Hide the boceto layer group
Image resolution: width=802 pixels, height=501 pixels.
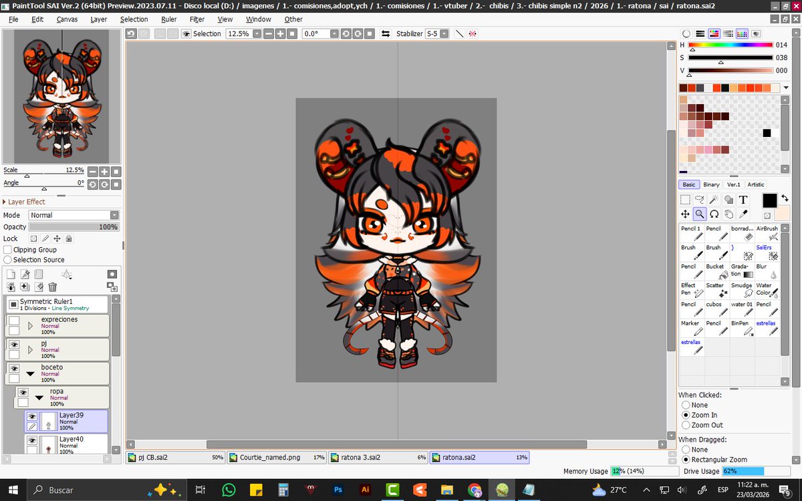(x=13, y=368)
